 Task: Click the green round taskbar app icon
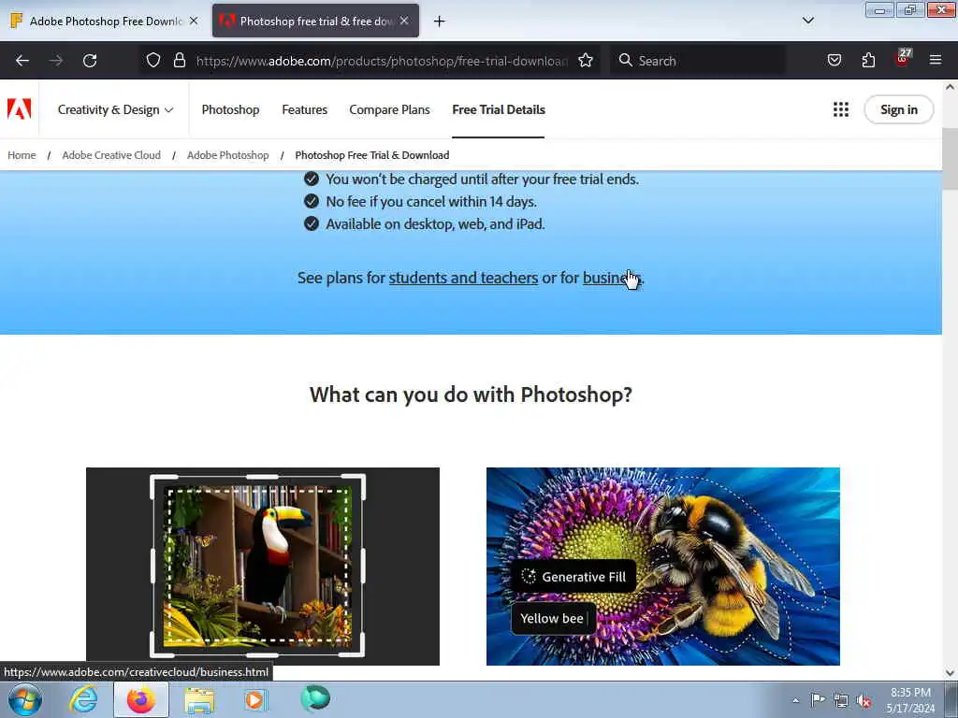pos(315,699)
